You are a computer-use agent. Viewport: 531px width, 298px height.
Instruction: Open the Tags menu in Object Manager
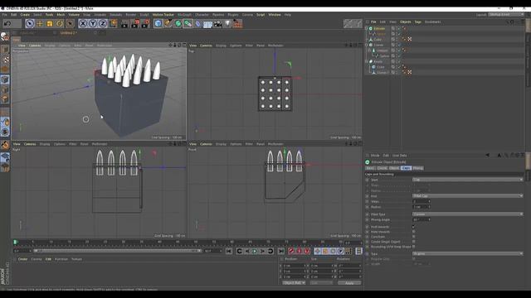point(418,22)
